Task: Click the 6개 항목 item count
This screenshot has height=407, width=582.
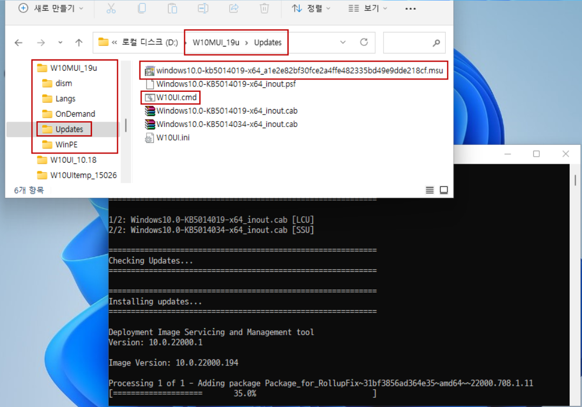Action: click(x=29, y=190)
